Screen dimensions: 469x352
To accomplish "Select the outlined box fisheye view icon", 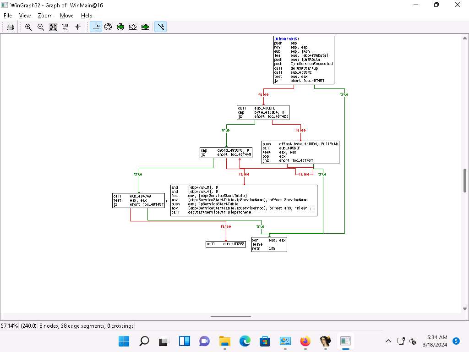I will tap(133, 27).
